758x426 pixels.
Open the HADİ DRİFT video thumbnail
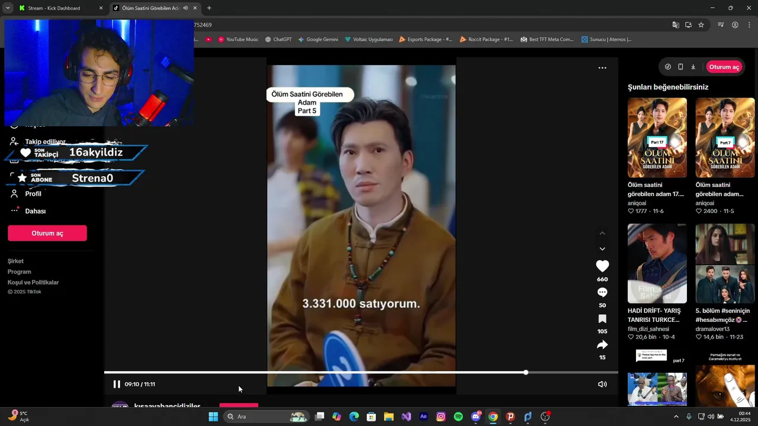coord(657,263)
